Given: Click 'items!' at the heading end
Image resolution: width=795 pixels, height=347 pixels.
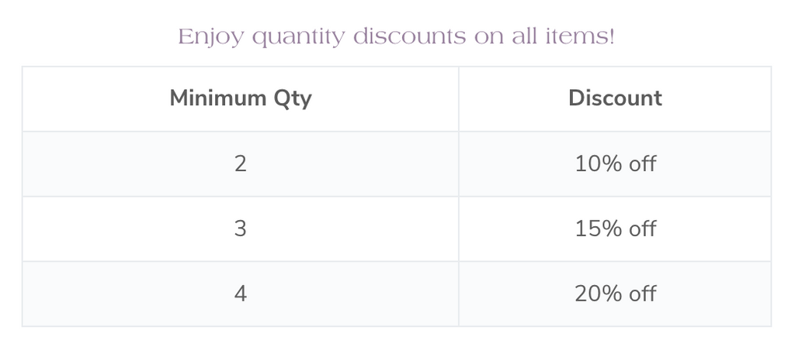Looking at the screenshot, I should [x=581, y=36].
